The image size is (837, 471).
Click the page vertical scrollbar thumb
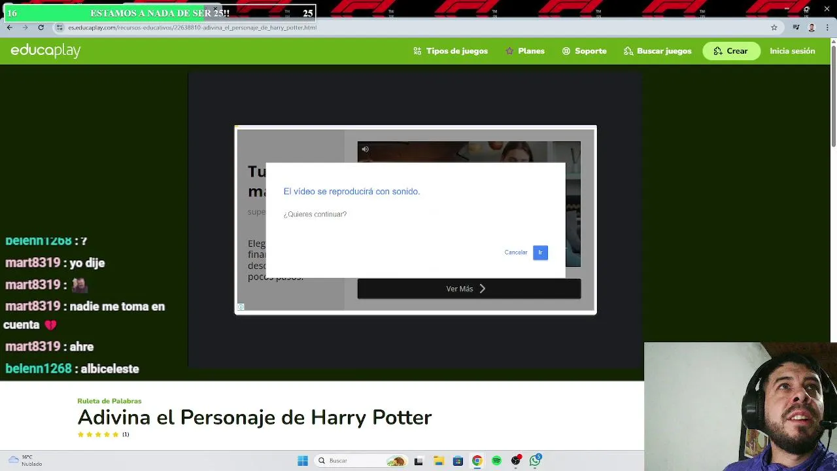[833, 96]
